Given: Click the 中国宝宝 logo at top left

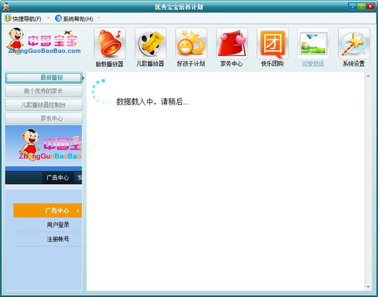Looking at the screenshot, I should (44, 41).
